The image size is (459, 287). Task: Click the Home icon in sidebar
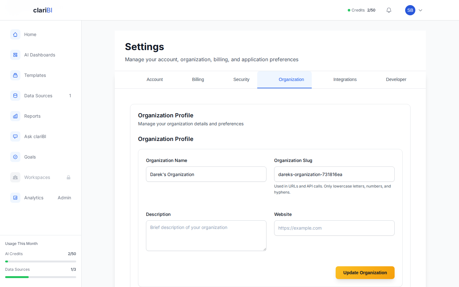[x=15, y=34]
